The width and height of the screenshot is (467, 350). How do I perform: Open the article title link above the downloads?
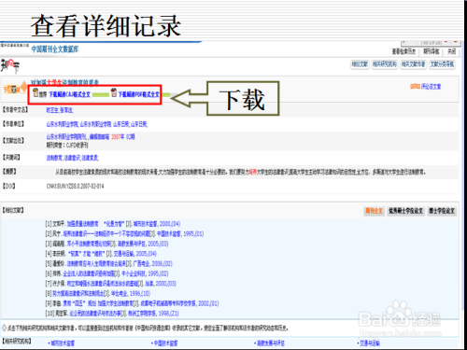point(64,82)
